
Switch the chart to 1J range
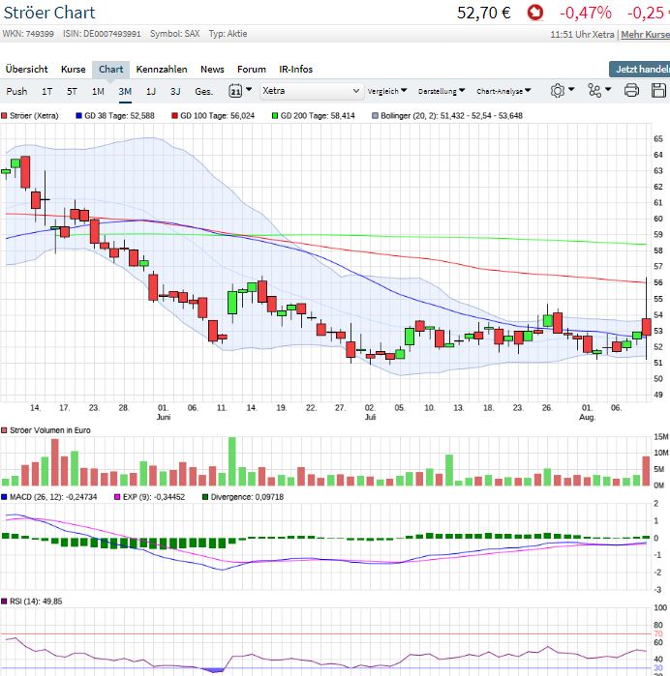[150, 91]
